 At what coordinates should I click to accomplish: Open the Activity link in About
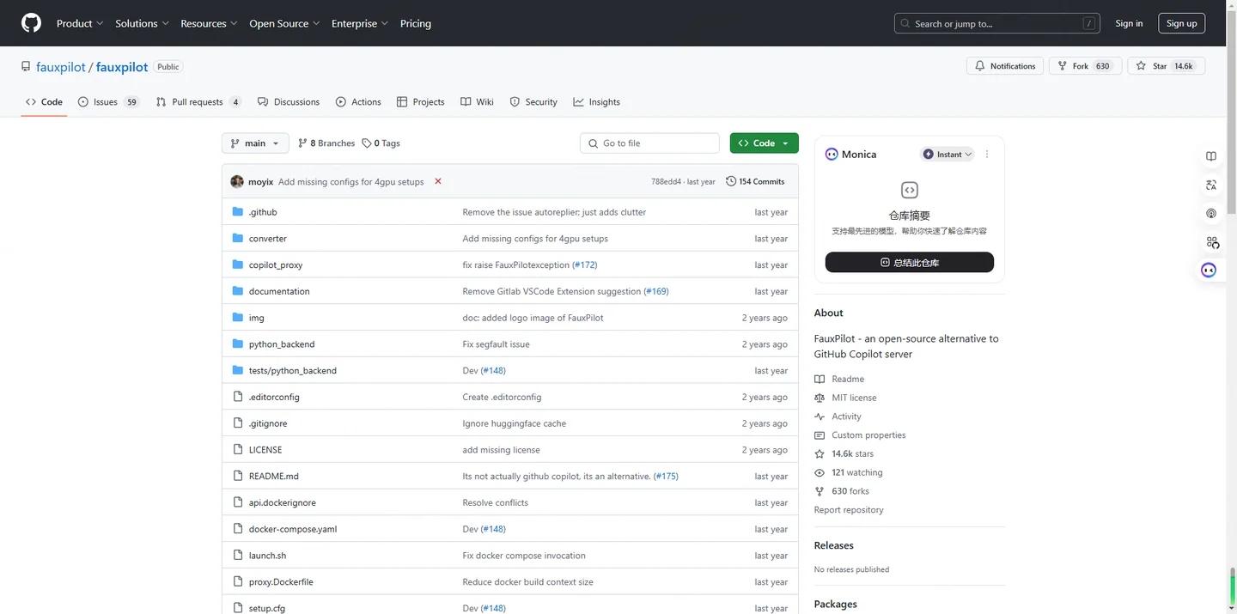coord(838,416)
